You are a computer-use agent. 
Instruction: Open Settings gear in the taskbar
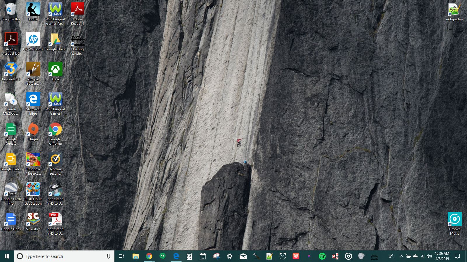(x=230, y=256)
